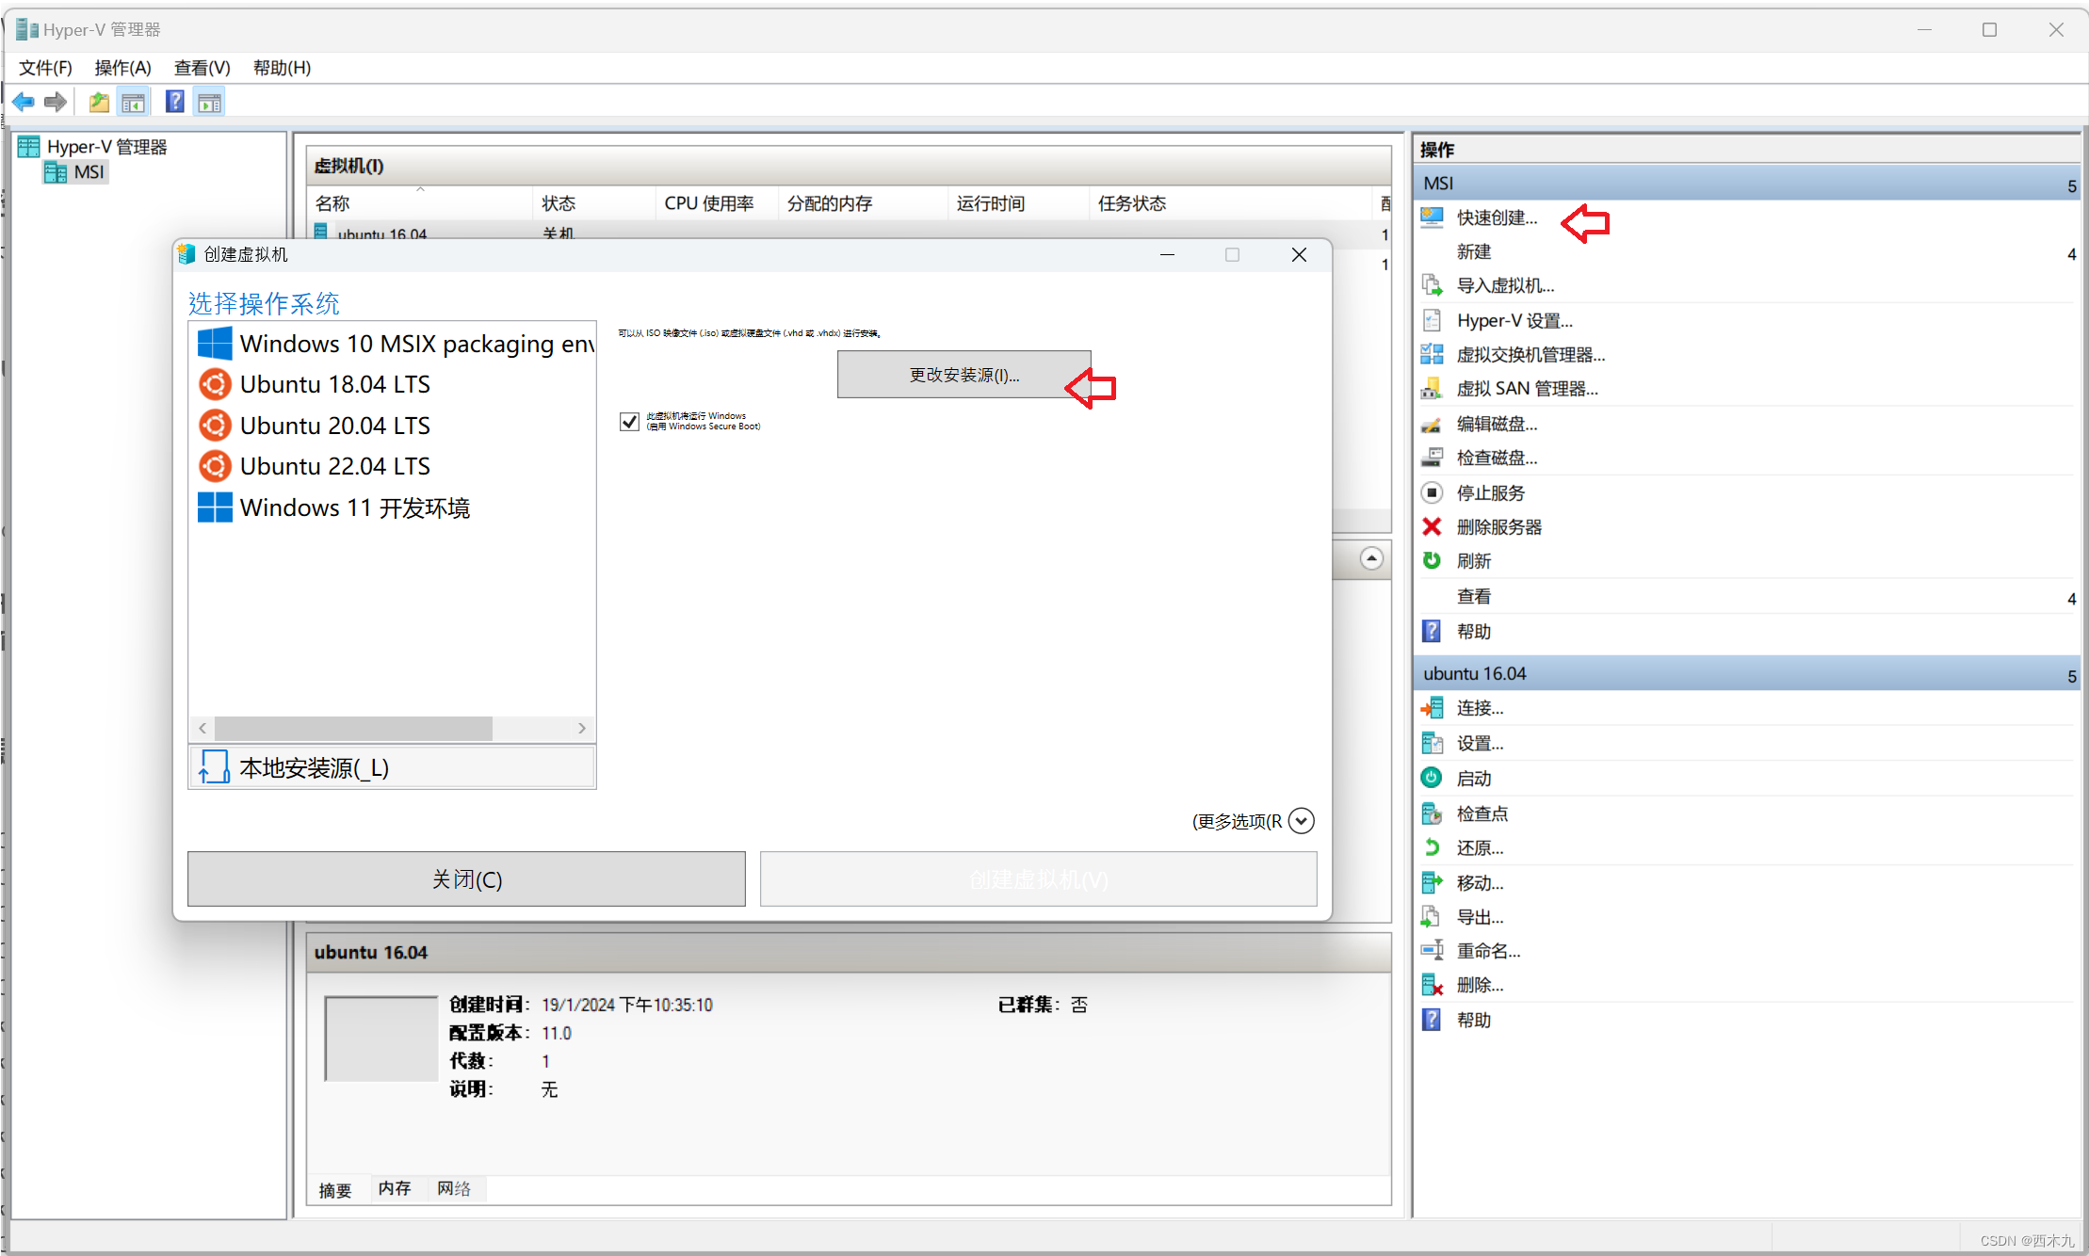Click the blue back arrow in toolbar

click(24, 102)
